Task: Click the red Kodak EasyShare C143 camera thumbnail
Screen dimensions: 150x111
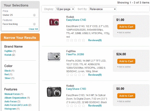Action: [x=54, y=22]
